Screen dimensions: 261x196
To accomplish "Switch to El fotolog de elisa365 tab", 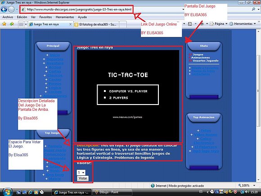I will coord(97,24).
